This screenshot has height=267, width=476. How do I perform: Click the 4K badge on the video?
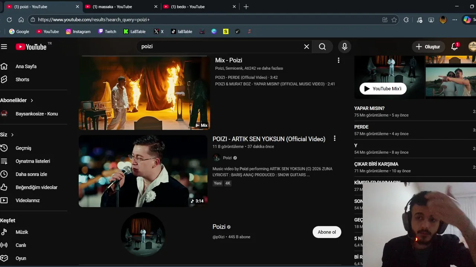pyautogui.click(x=228, y=183)
